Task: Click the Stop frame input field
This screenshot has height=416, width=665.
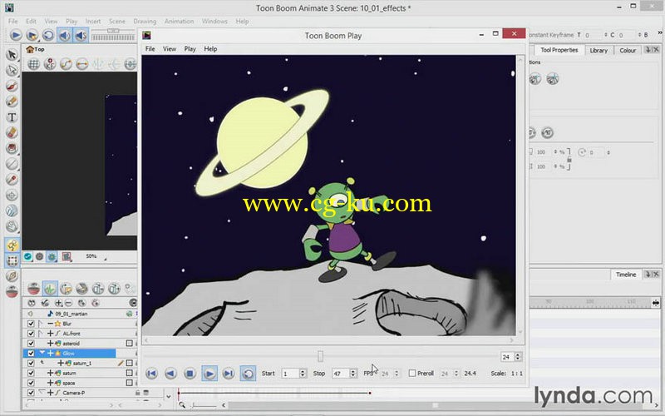Action: click(x=341, y=373)
